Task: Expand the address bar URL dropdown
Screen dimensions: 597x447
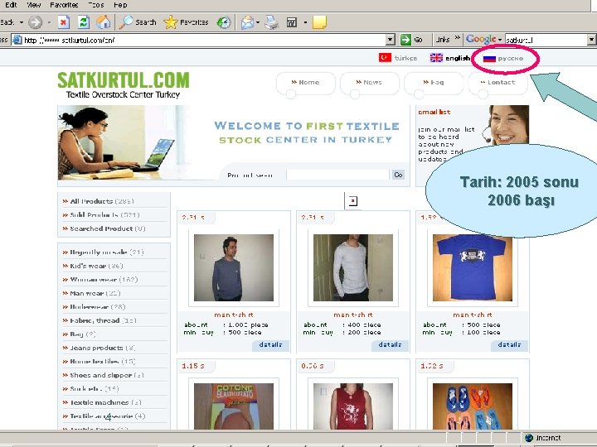Action: [x=390, y=40]
